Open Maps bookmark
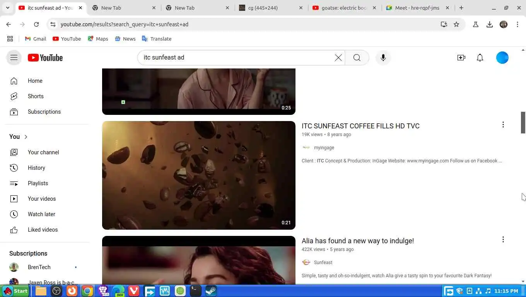The image size is (526, 297). click(98, 39)
